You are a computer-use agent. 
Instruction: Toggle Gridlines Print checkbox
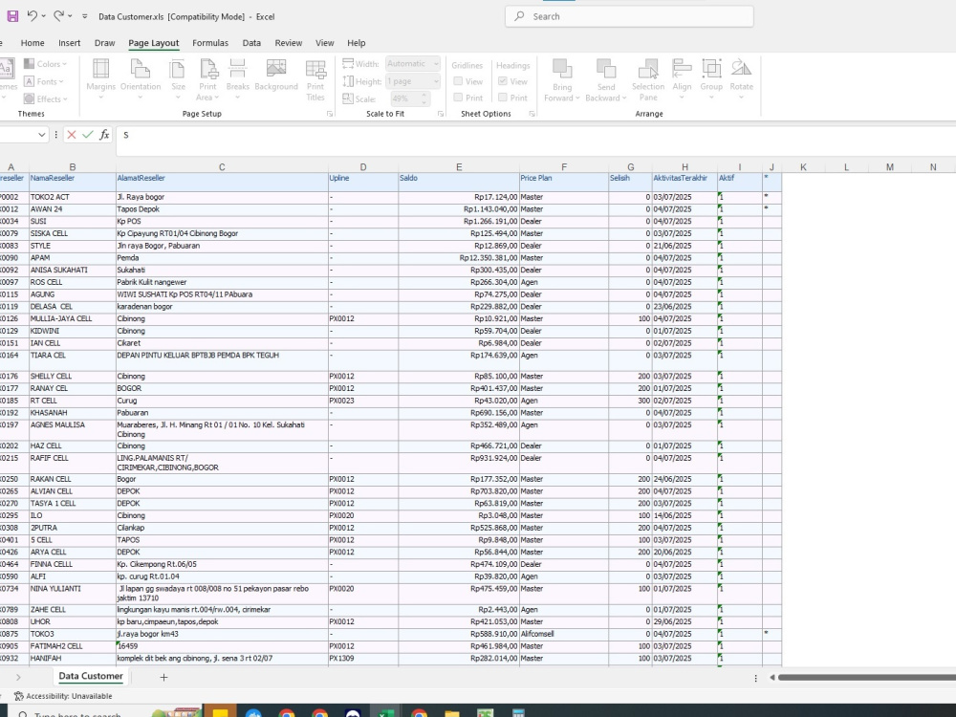pyautogui.click(x=458, y=98)
